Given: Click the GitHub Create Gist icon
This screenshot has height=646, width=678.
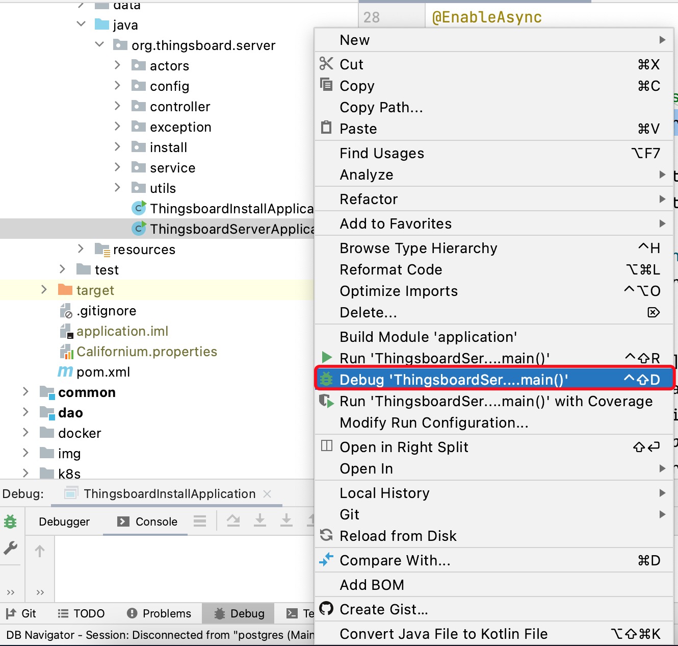Looking at the screenshot, I should 326,608.
